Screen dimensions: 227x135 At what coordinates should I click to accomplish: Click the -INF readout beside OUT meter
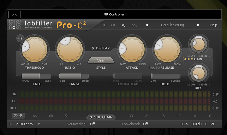(x=215, y=109)
